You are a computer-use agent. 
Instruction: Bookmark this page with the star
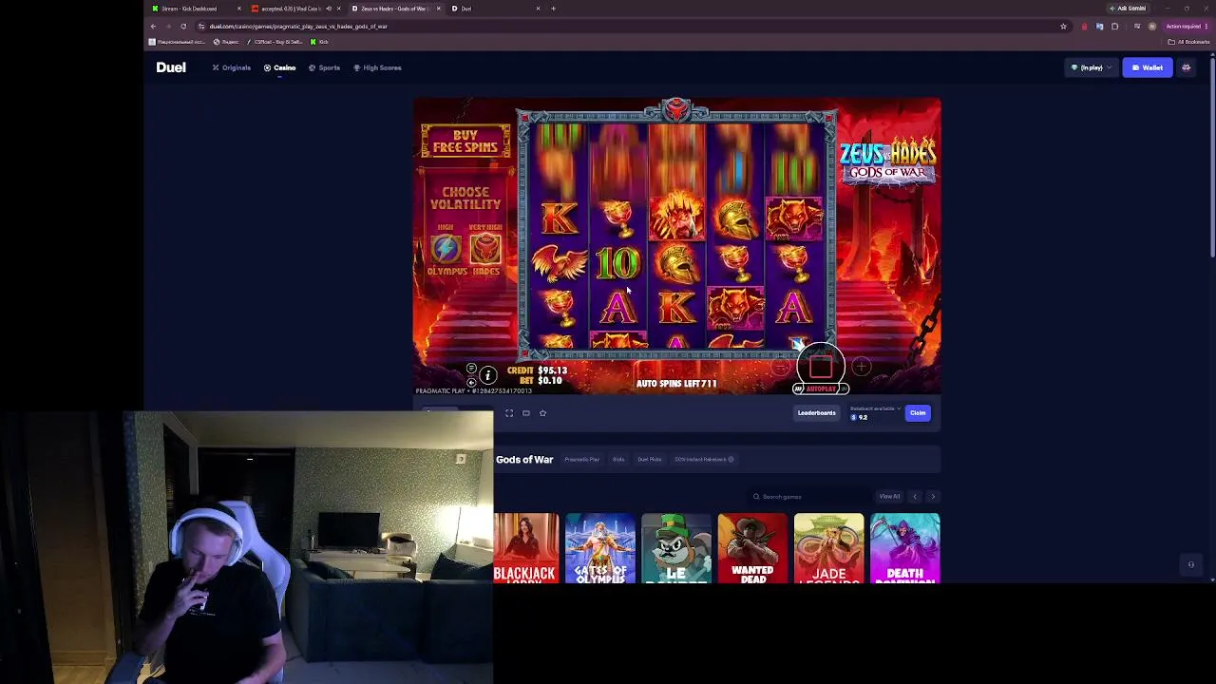click(1063, 27)
